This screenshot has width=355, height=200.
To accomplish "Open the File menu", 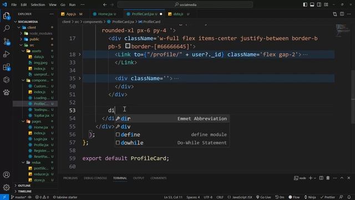I will [x=14, y=4].
